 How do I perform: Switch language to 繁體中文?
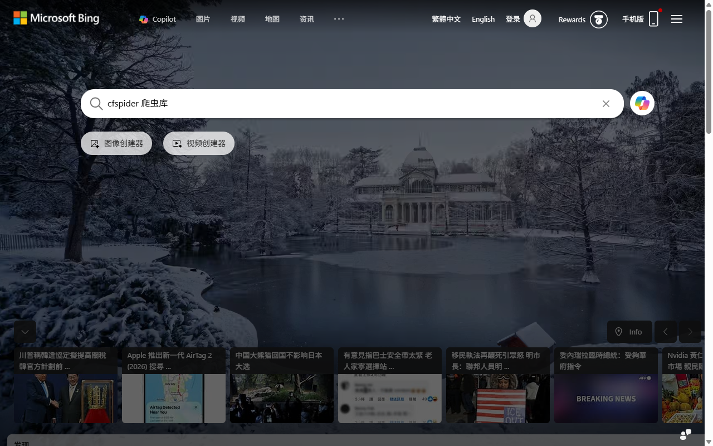[x=446, y=19]
